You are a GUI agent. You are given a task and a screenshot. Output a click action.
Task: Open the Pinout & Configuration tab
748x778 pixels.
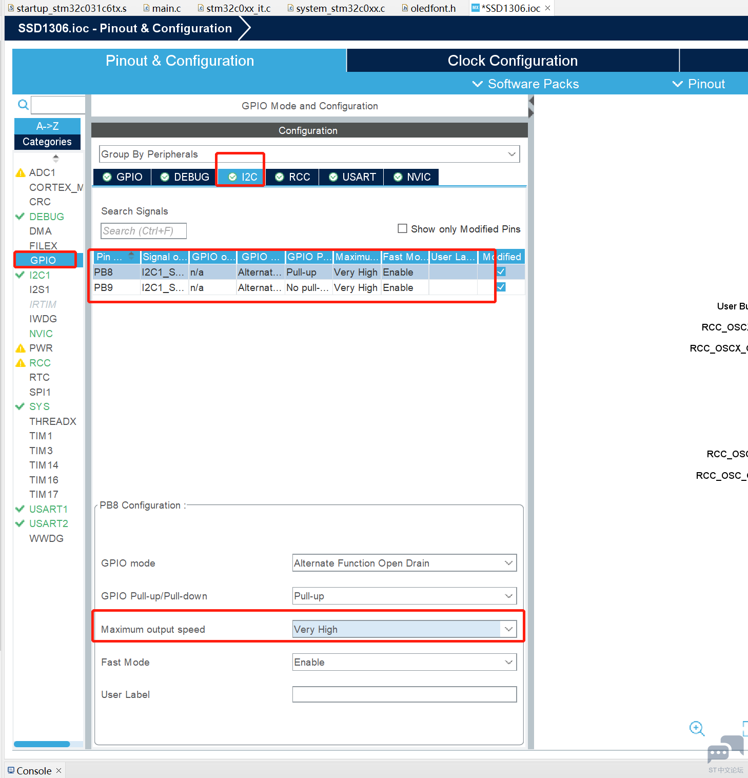pyautogui.click(x=180, y=61)
